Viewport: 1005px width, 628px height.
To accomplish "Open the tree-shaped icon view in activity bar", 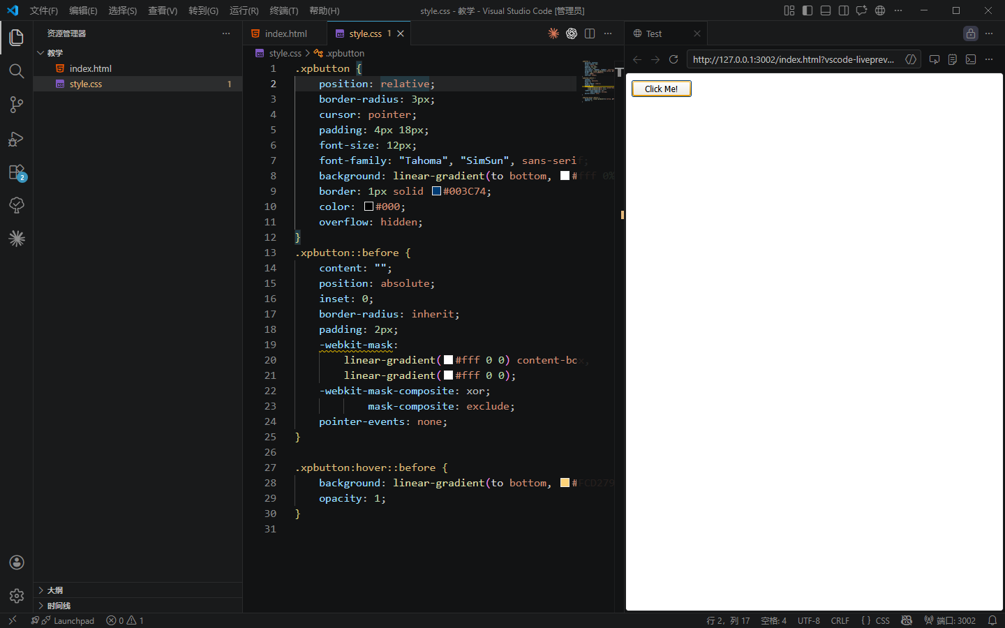I will point(17,205).
